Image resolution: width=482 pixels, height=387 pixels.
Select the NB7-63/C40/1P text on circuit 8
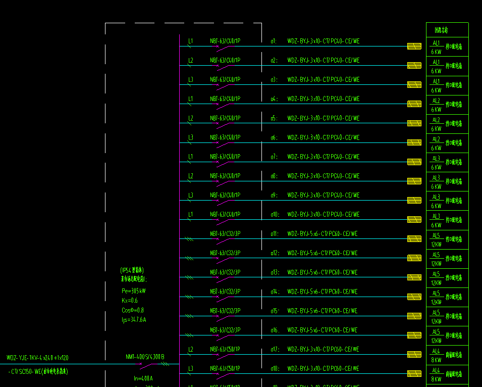(x=225, y=176)
